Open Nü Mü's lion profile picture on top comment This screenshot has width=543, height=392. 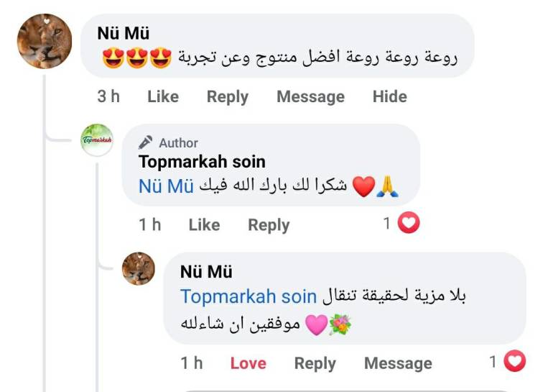tap(45, 42)
